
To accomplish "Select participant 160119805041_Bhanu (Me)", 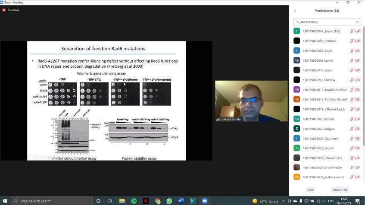I will [x=327, y=31].
